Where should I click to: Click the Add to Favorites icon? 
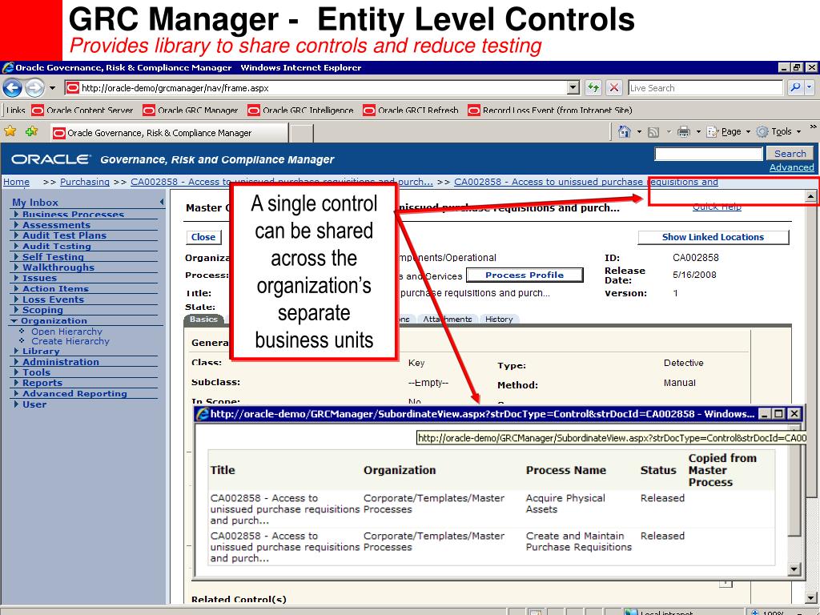click(32, 131)
